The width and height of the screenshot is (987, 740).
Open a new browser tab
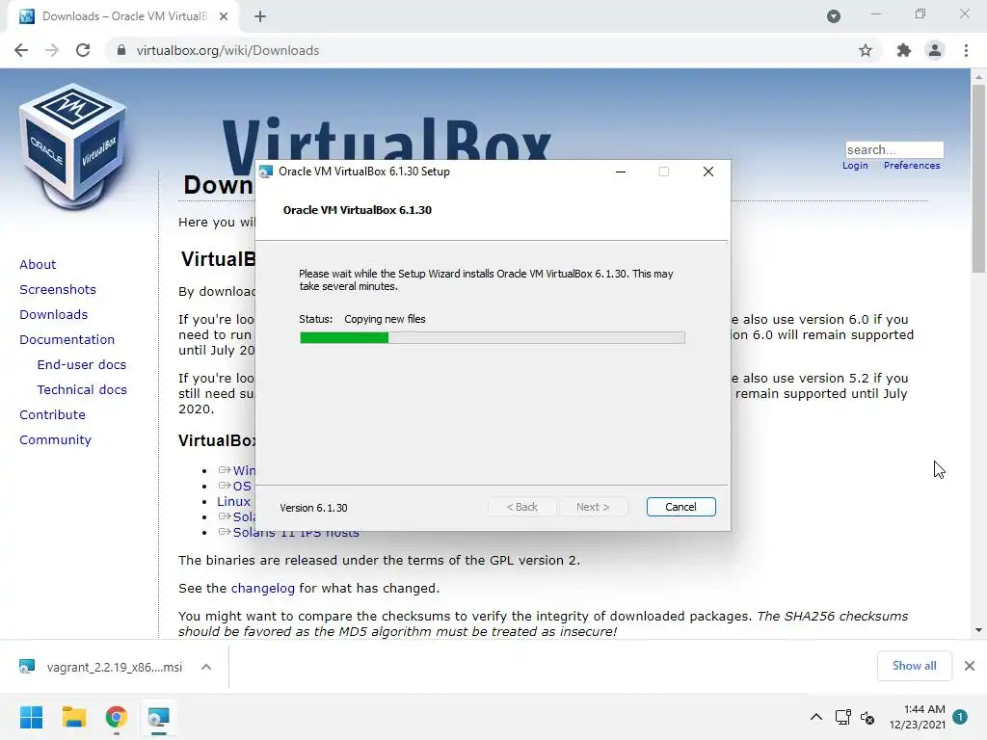(260, 16)
